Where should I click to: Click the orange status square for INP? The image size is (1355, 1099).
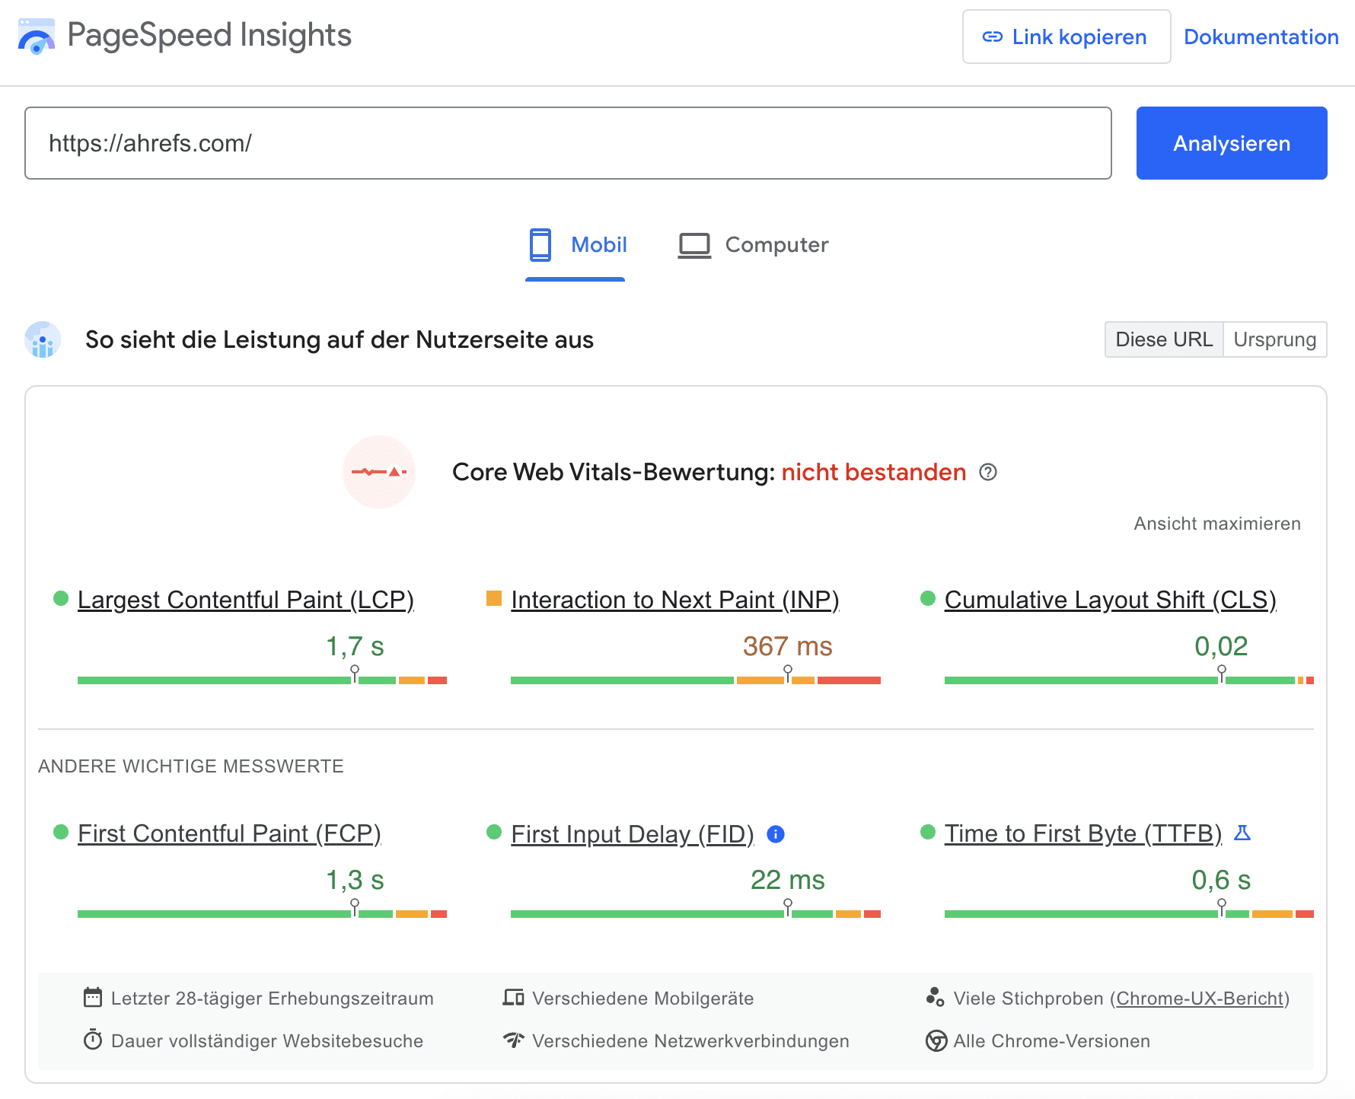494,598
